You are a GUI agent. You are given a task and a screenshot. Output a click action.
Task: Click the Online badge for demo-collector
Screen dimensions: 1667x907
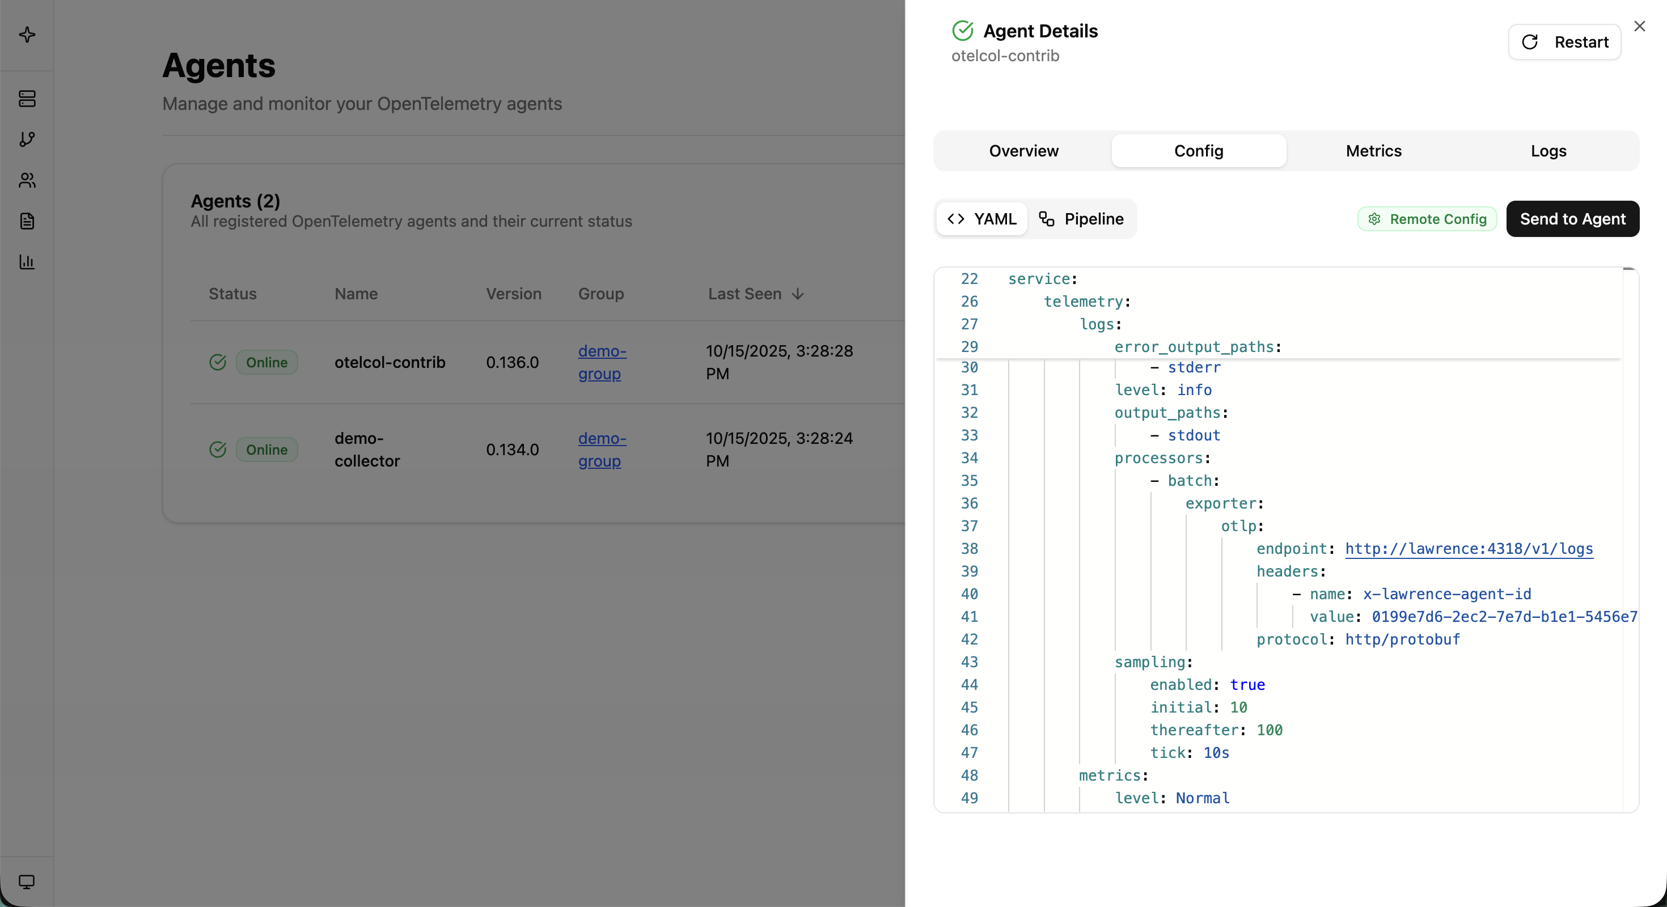click(x=266, y=450)
